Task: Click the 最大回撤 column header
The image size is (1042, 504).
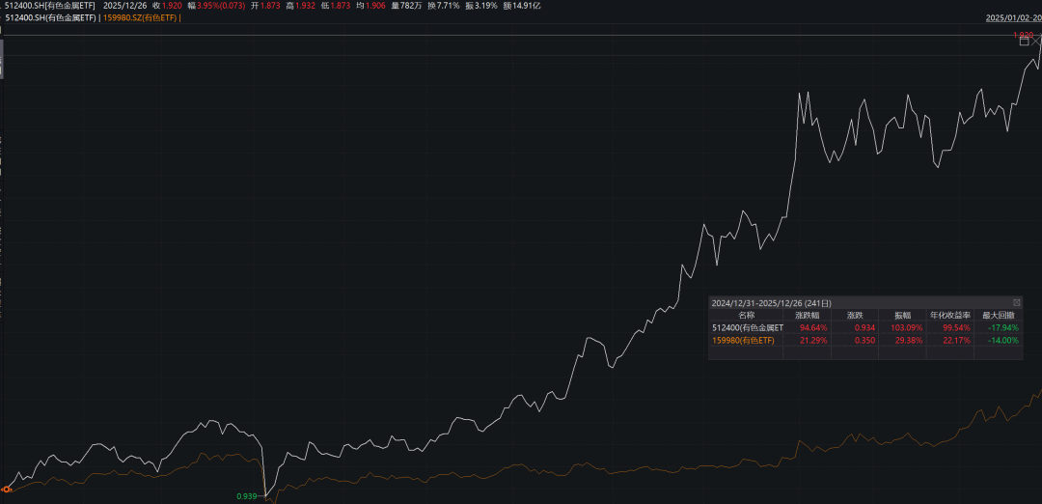Action: click(x=999, y=315)
